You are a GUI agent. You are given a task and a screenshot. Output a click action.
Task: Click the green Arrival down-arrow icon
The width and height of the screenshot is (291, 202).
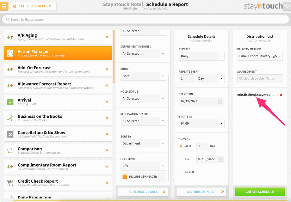pos(10,102)
